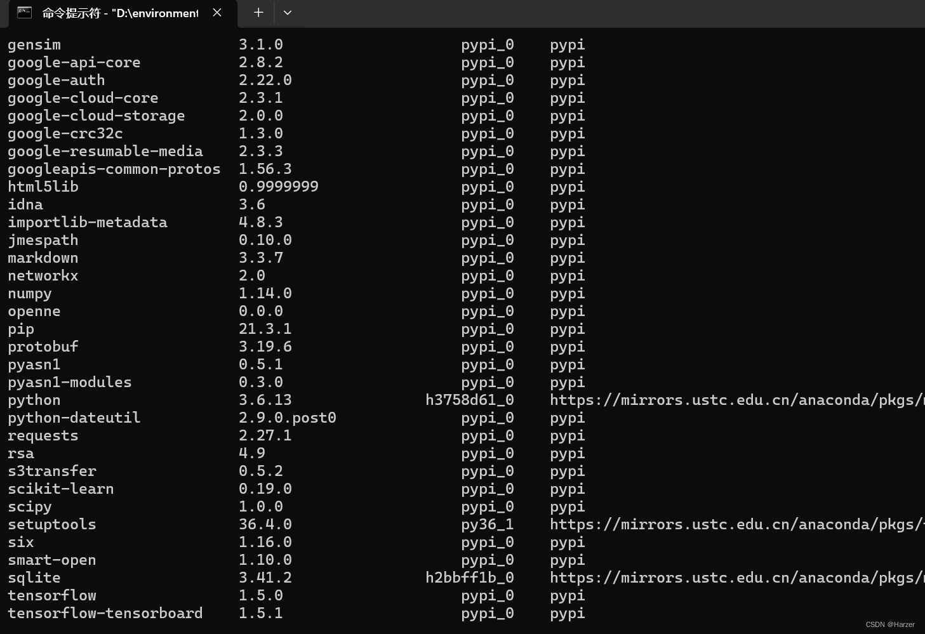This screenshot has width=925, height=634.
Task: Click the h3758d61_0 build string for python
Action: point(470,400)
